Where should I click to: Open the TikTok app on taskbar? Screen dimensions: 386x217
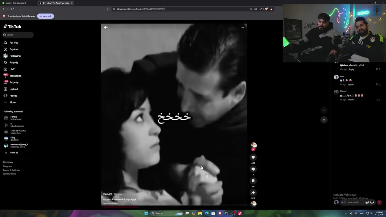[240, 213]
